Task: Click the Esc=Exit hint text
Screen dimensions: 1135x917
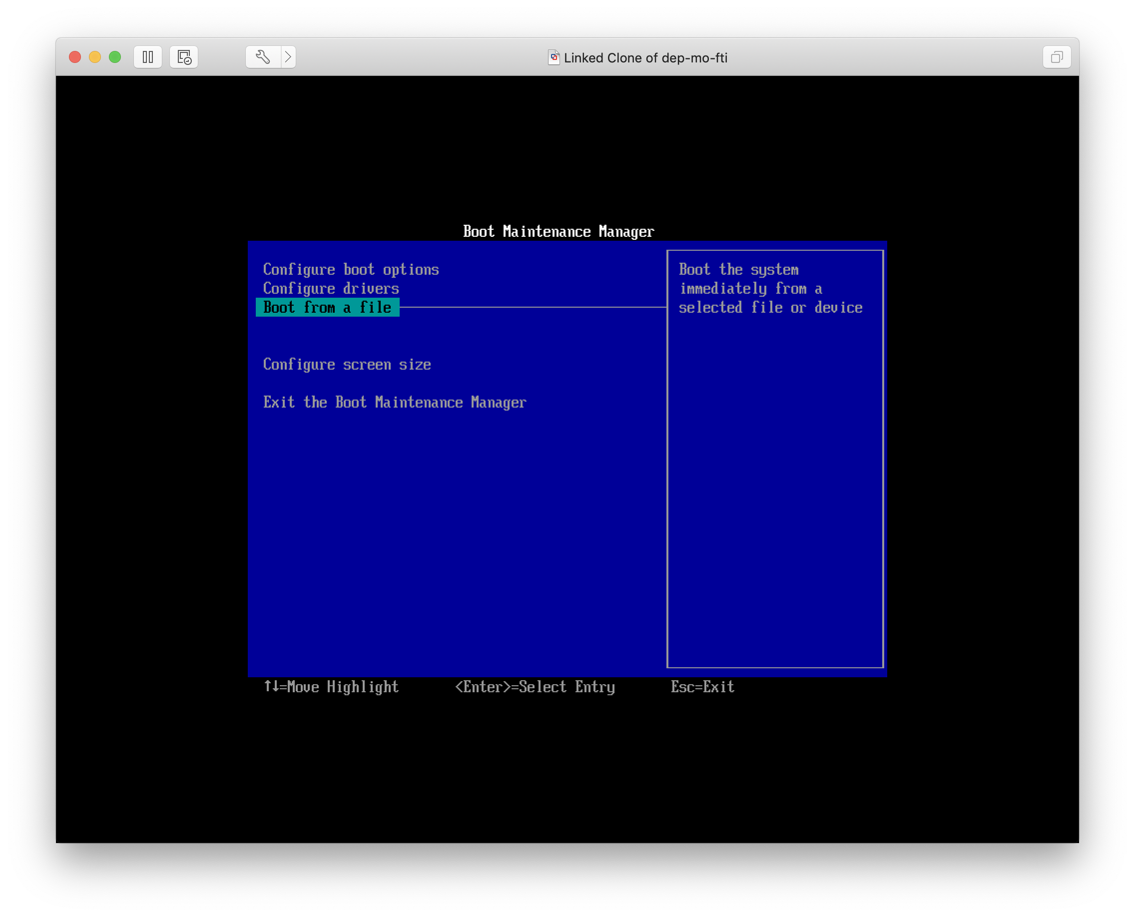Action: (702, 687)
